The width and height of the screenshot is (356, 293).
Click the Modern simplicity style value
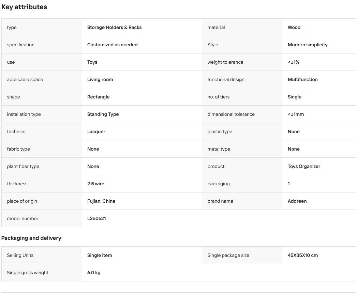click(308, 45)
